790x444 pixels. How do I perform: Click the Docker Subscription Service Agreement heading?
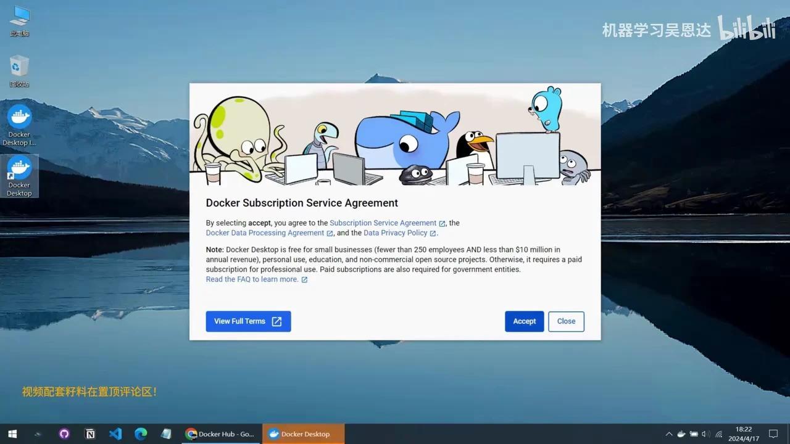[x=302, y=203]
